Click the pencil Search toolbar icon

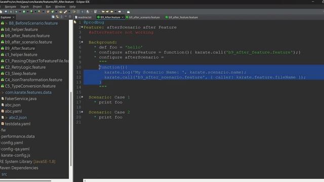[65, 12]
